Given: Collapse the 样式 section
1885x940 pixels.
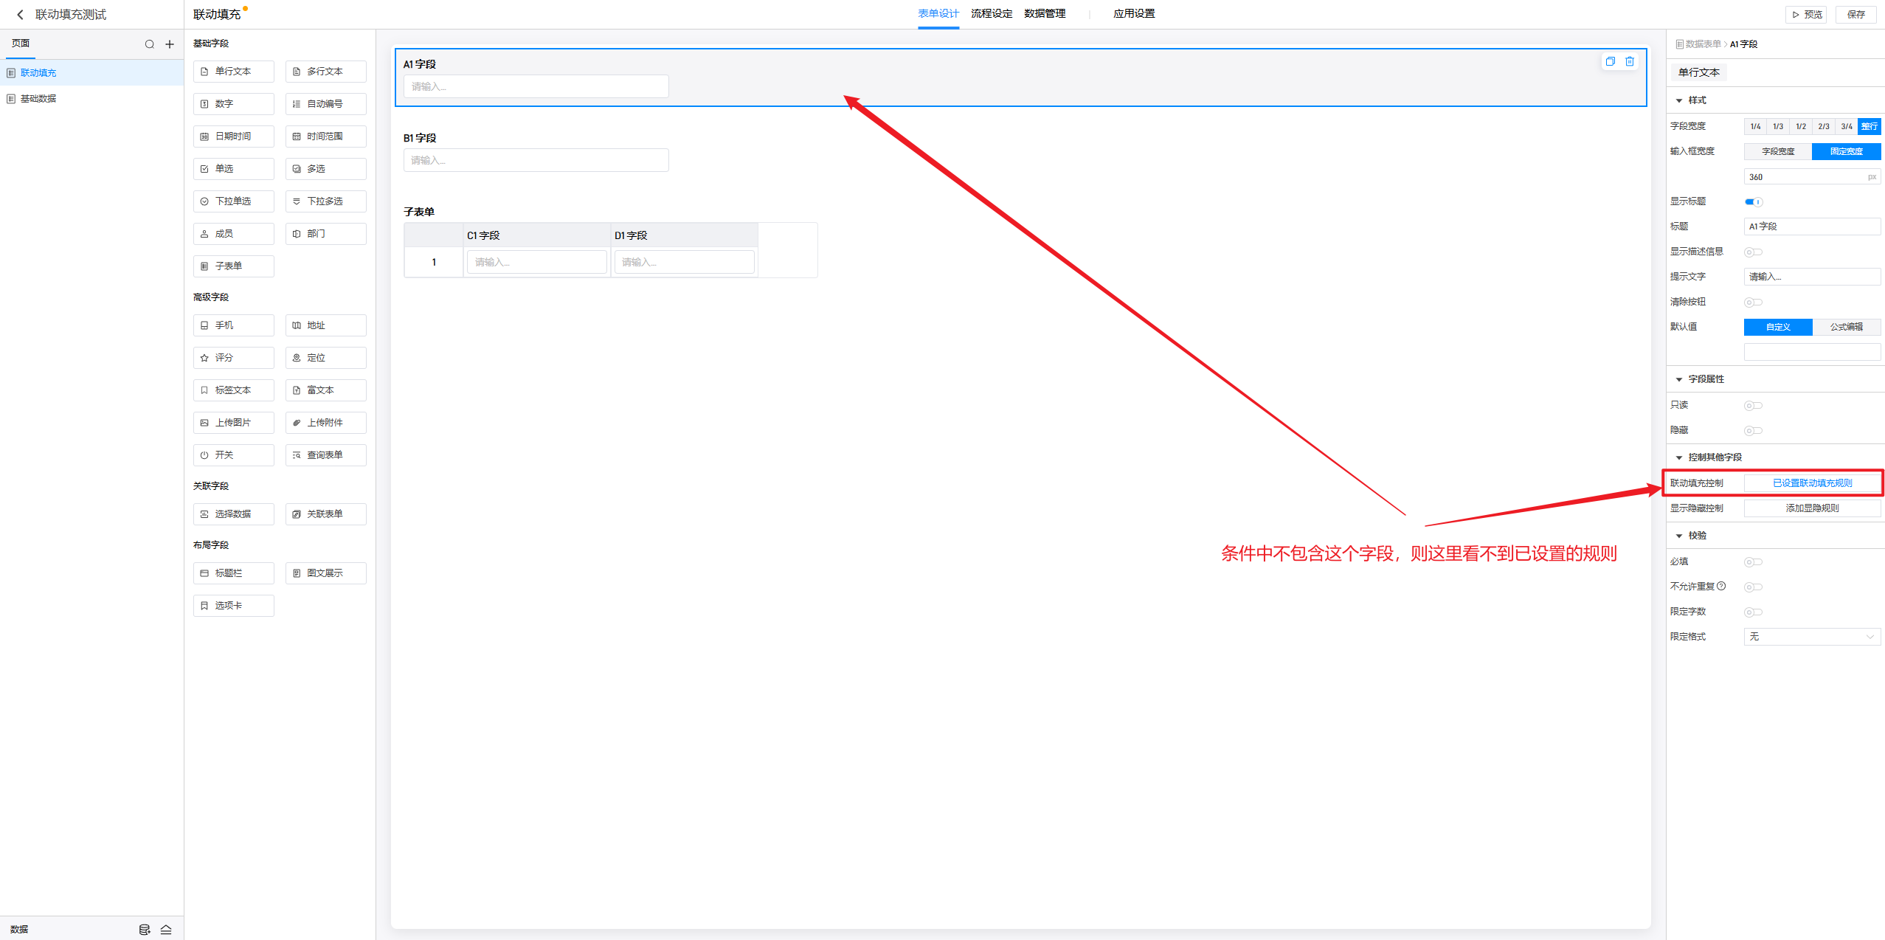Looking at the screenshot, I should 1680,100.
